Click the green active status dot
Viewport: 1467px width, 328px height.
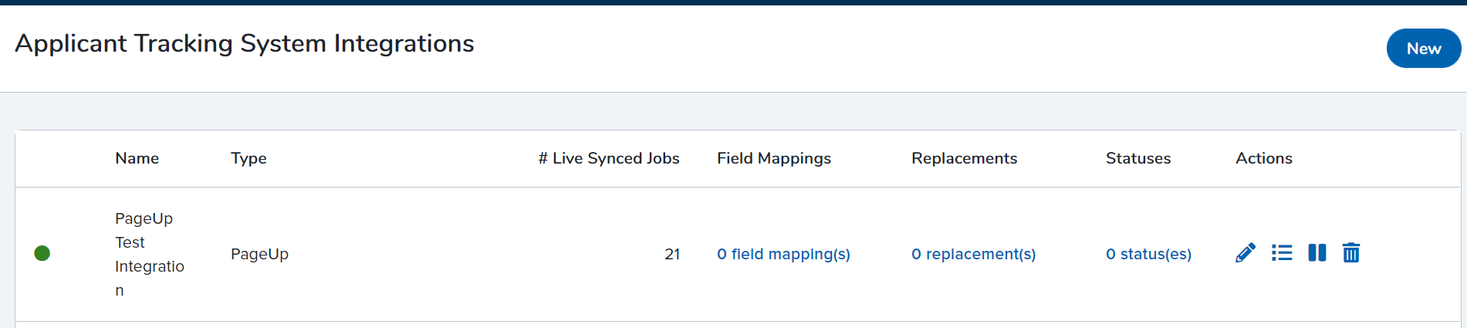[x=42, y=253]
